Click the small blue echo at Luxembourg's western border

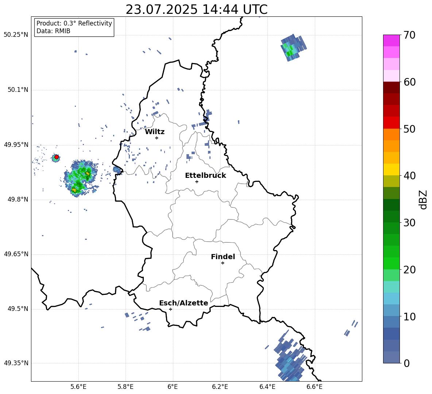(x=117, y=170)
